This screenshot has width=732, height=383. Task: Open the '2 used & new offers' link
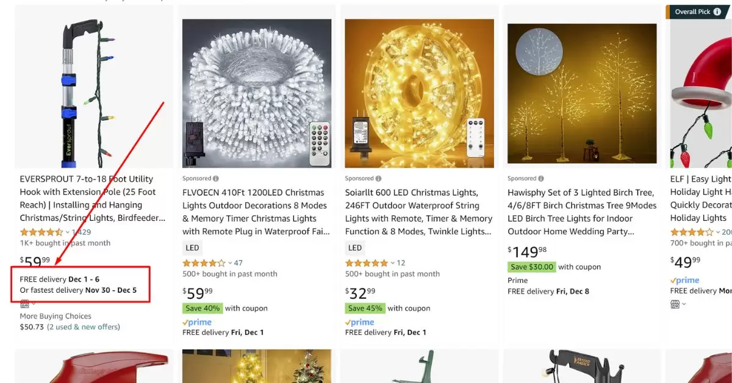(x=84, y=327)
